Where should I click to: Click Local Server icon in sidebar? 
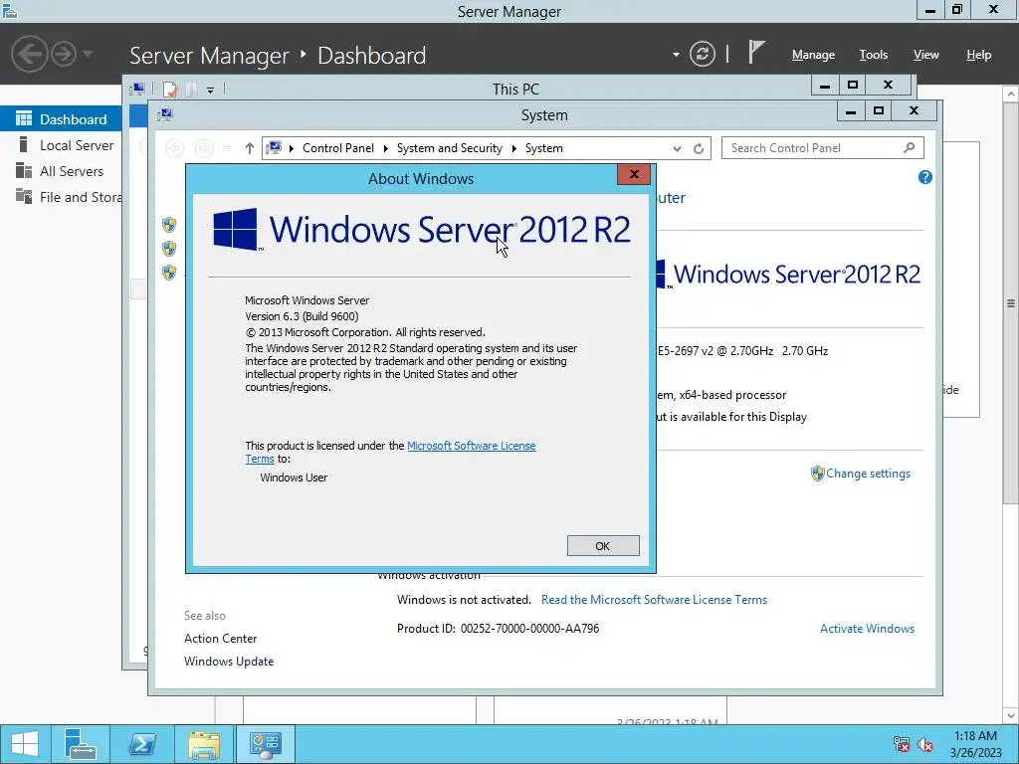pos(24,144)
